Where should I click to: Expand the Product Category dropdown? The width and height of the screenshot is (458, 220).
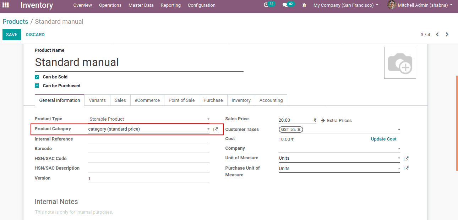(208, 129)
